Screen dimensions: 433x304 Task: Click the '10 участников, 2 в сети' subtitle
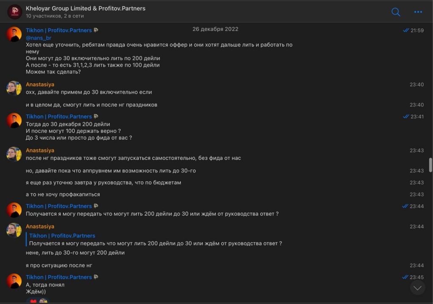[x=55, y=16]
